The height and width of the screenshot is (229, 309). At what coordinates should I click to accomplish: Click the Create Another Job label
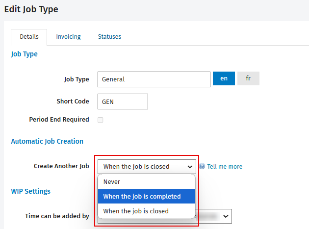click(x=61, y=166)
